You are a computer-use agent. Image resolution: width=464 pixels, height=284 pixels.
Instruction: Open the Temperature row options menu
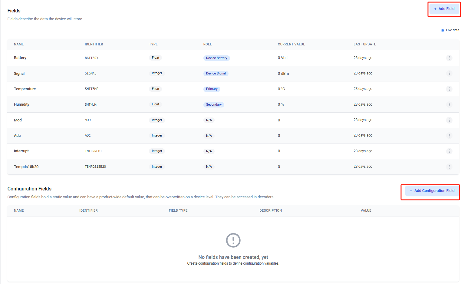click(x=449, y=89)
